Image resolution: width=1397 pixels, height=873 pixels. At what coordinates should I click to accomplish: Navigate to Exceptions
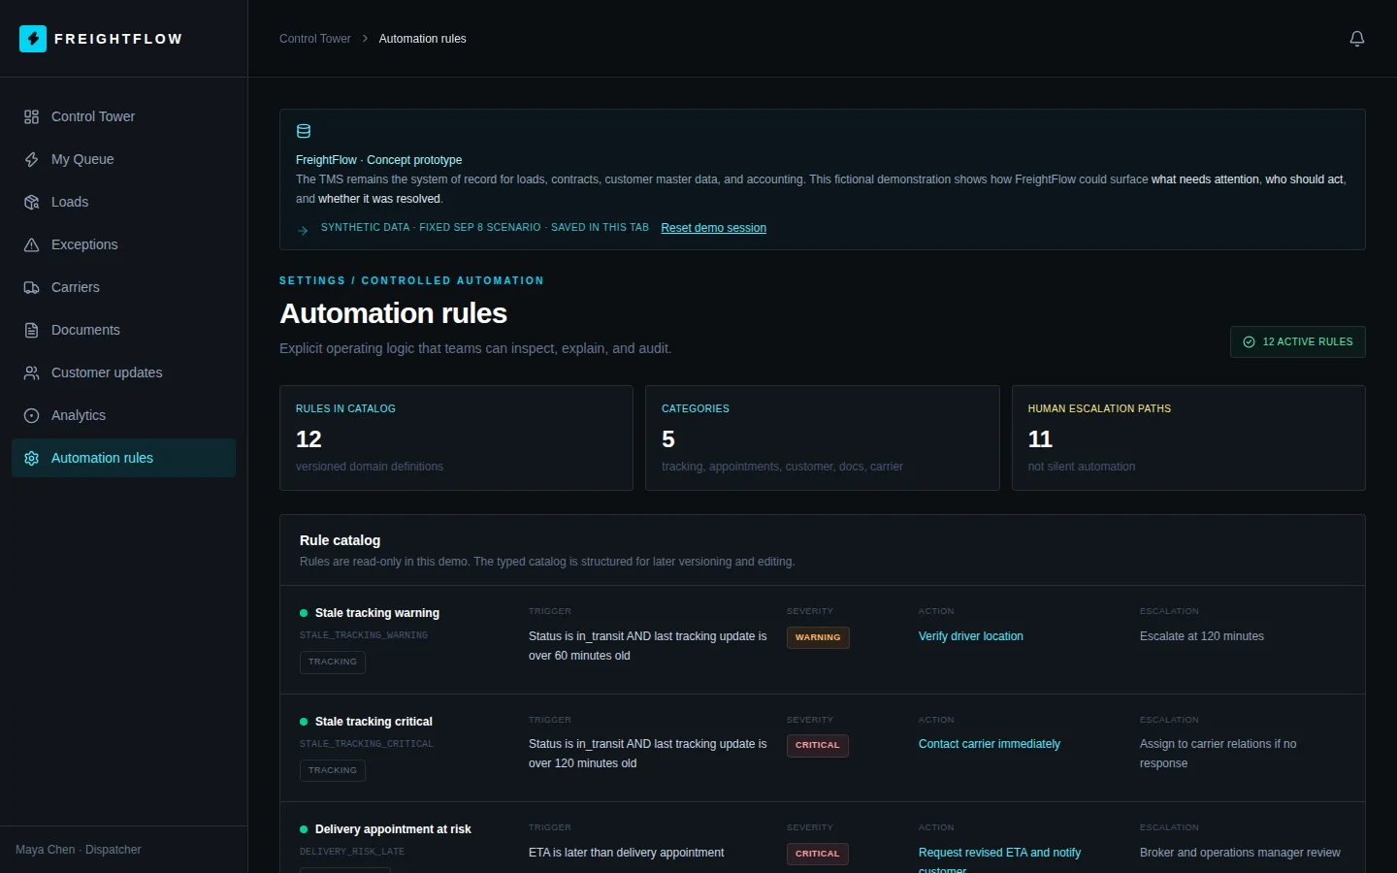point(123,244)
